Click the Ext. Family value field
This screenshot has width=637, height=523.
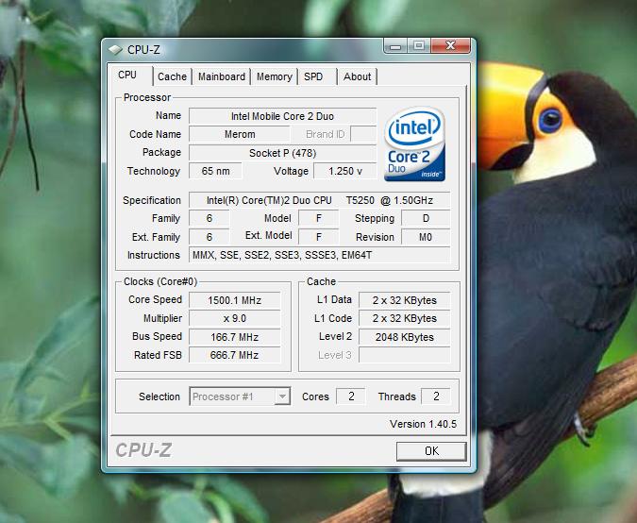[x=210, y=237]
